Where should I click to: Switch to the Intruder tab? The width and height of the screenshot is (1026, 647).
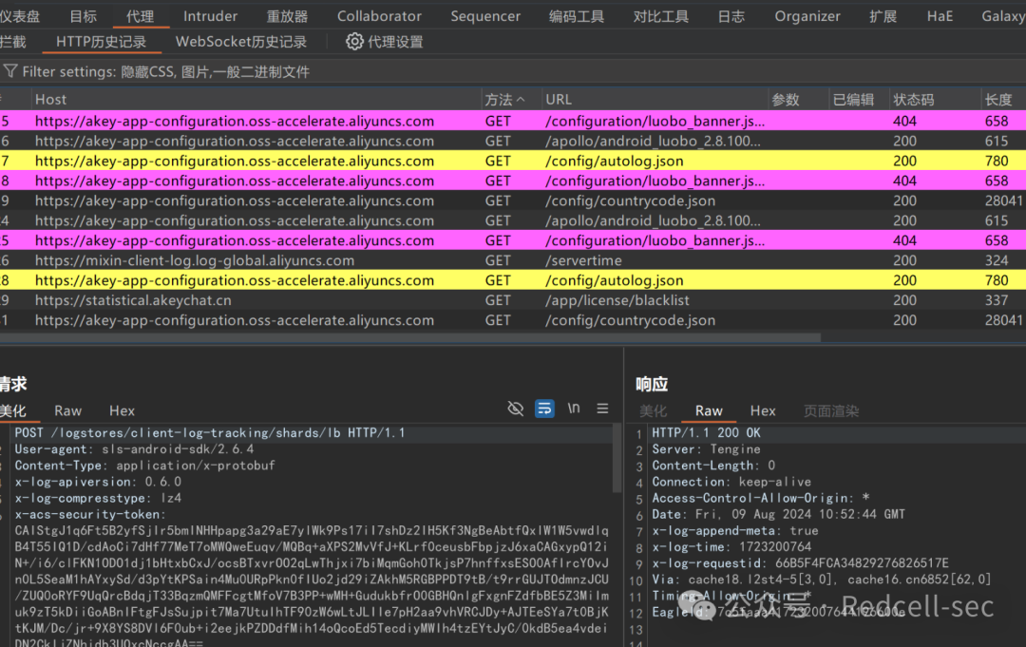tap(210, 16)
